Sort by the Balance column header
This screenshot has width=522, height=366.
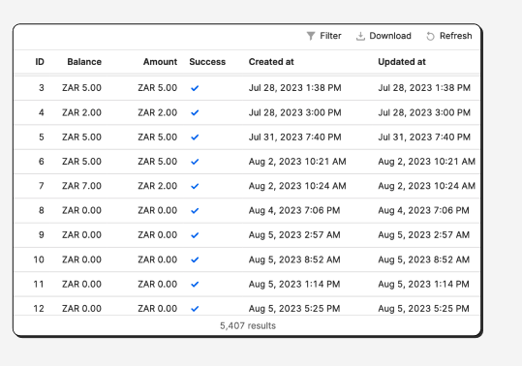coord(84,62)
